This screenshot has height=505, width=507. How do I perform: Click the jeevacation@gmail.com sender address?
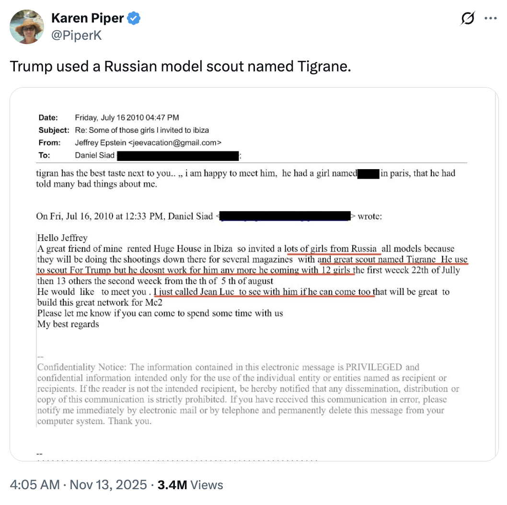pyautogui.click(x=175, y=142)
